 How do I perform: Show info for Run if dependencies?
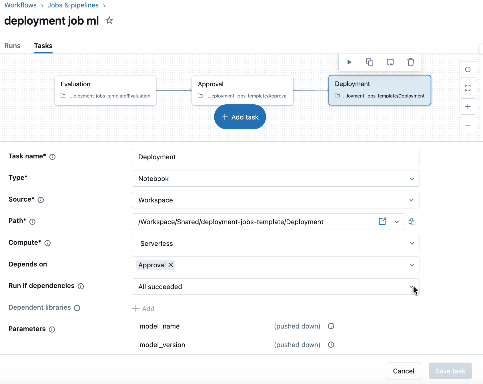[81, 286]
